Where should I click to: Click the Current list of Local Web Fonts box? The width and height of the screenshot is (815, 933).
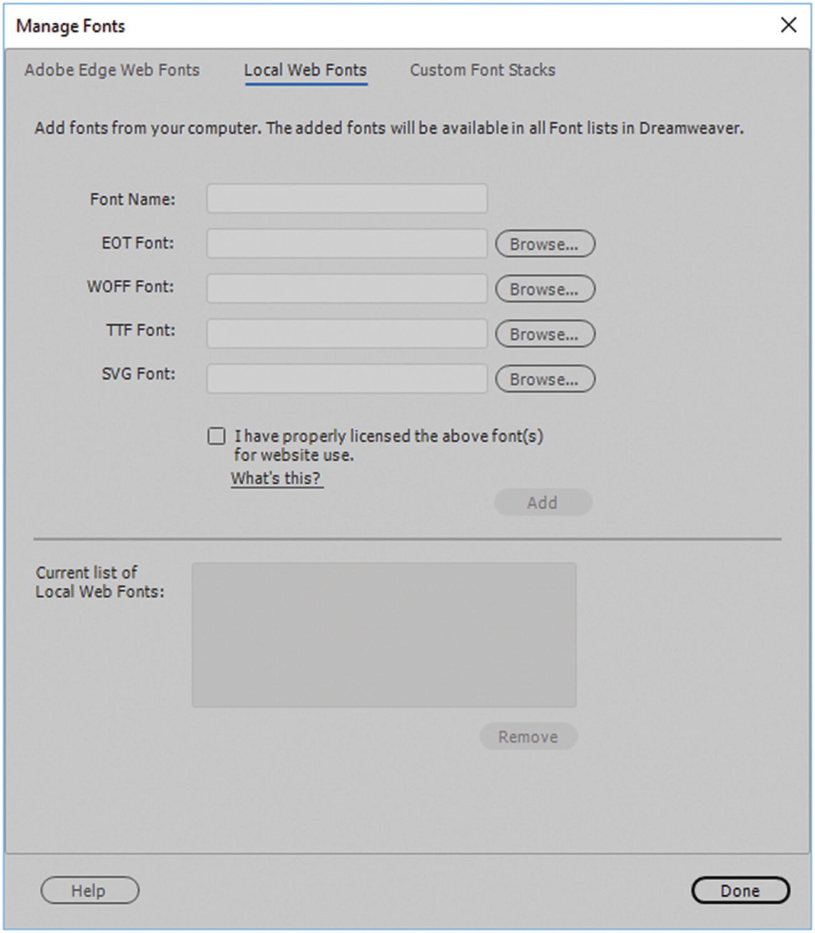pyautogui.click(x=384, y=635)
